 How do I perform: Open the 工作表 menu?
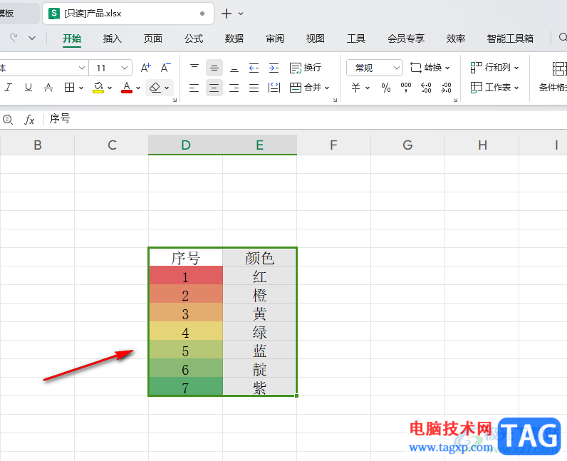click(494, 88)
